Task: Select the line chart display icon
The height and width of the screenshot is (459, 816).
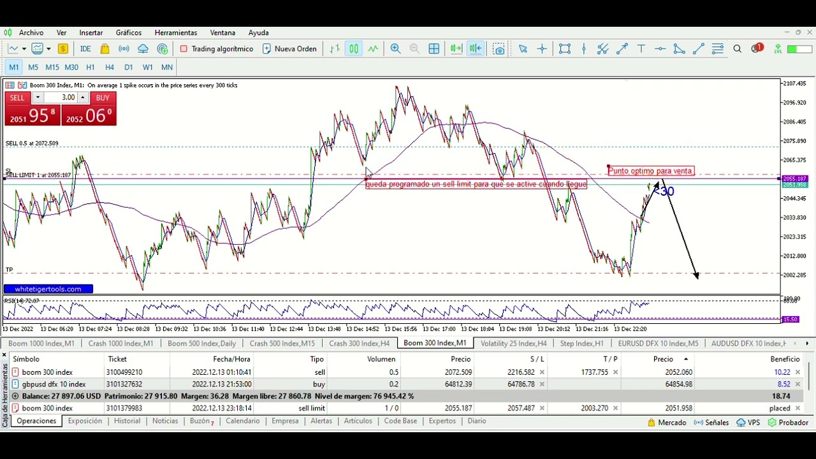Action: [373, 49]
